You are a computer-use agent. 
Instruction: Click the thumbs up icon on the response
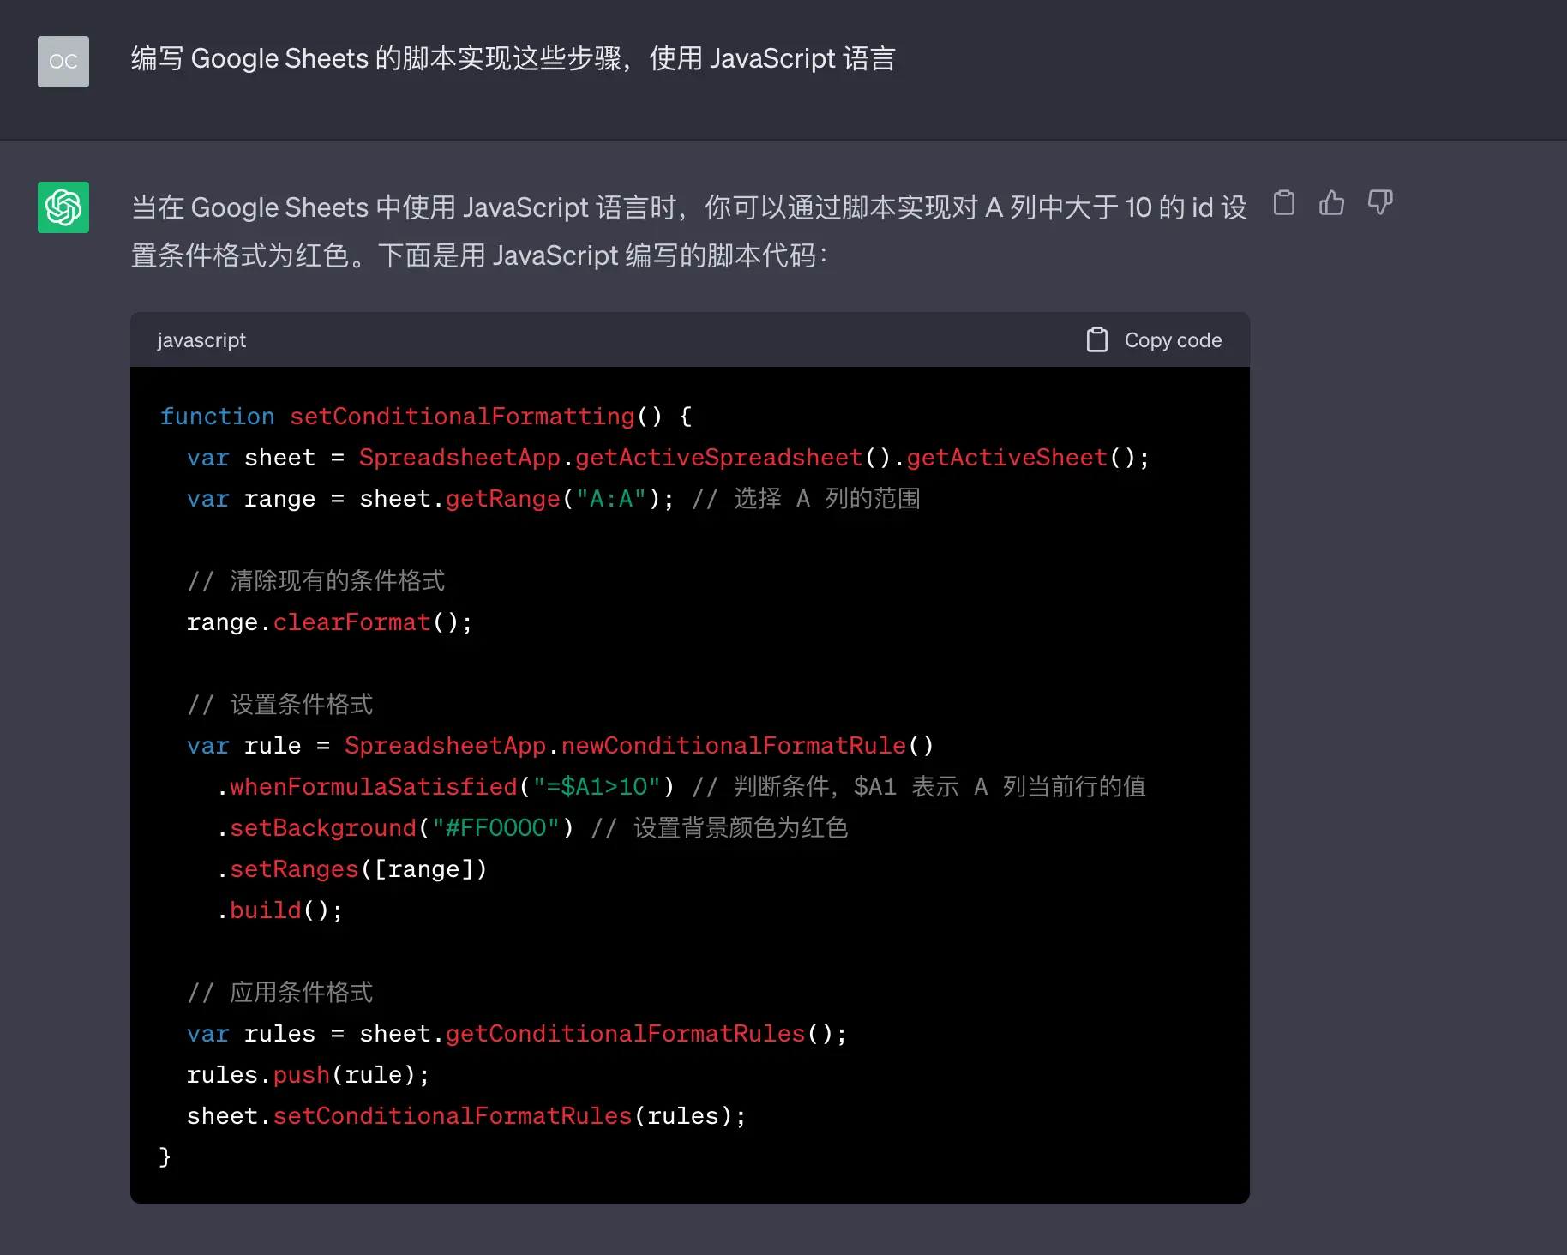[x=1331, y=203]
